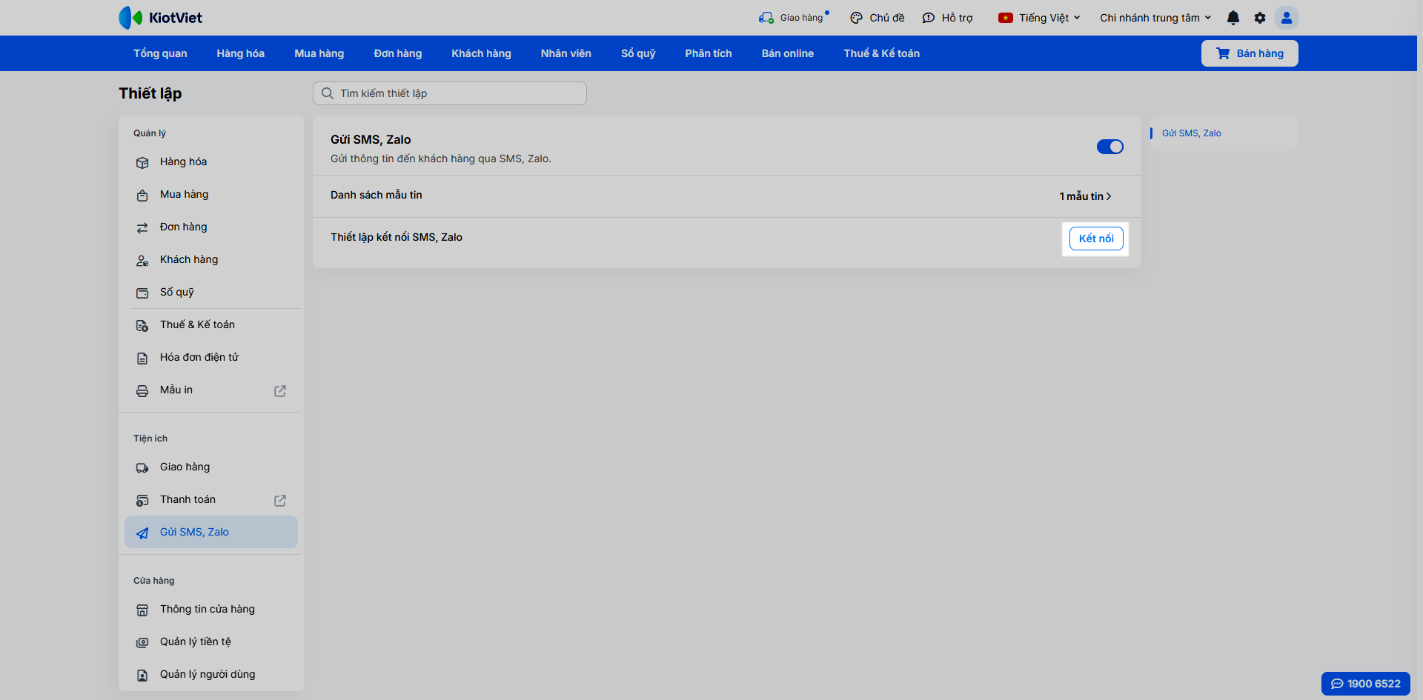Screen dimensions: 1423x700
Task: Toggle off the Gửi SMS, Zalo switch
Action: pyautogui.click(x=1110, y=147)
